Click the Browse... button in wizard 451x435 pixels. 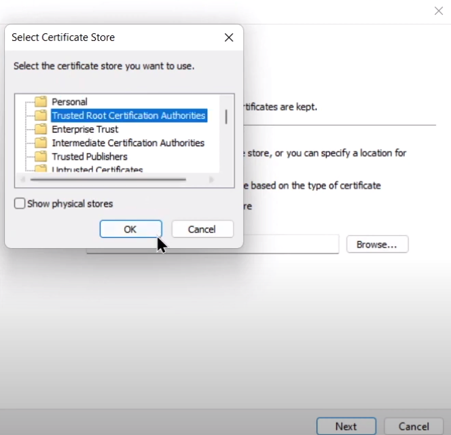pyautogui.click(x=378, y=245)
